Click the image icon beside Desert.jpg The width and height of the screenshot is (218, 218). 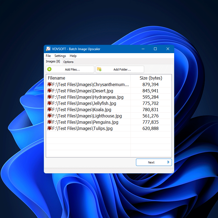[50, 90]
